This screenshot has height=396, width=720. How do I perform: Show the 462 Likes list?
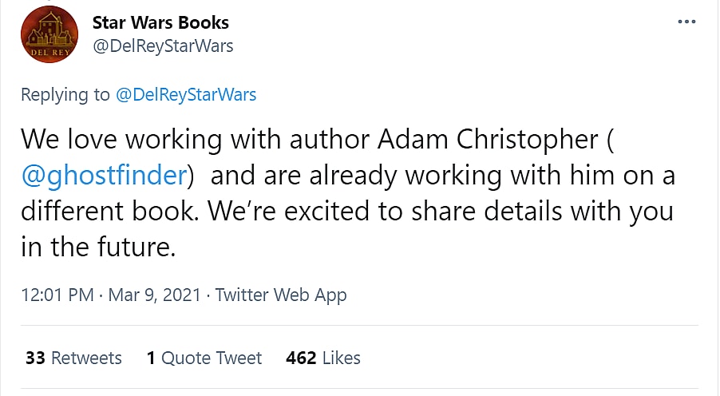pos(322,358)
